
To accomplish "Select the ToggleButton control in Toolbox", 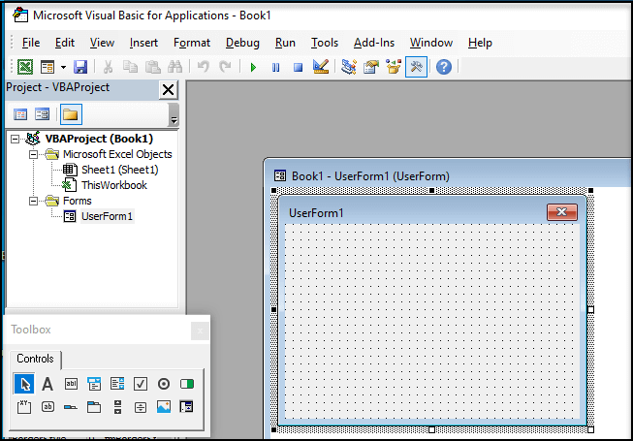I will click(x=187, y=384).
